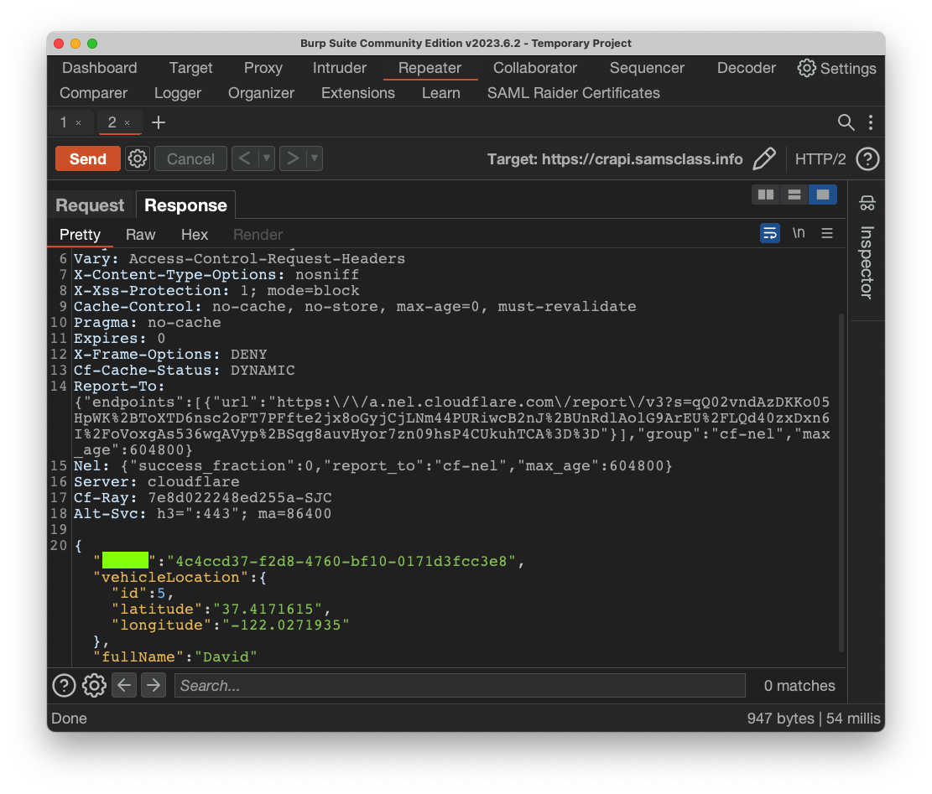Viewport: 932px width, 794px height.
Task: Click the search magnifier icon in tab bar
Action: (x=846, y=122)
